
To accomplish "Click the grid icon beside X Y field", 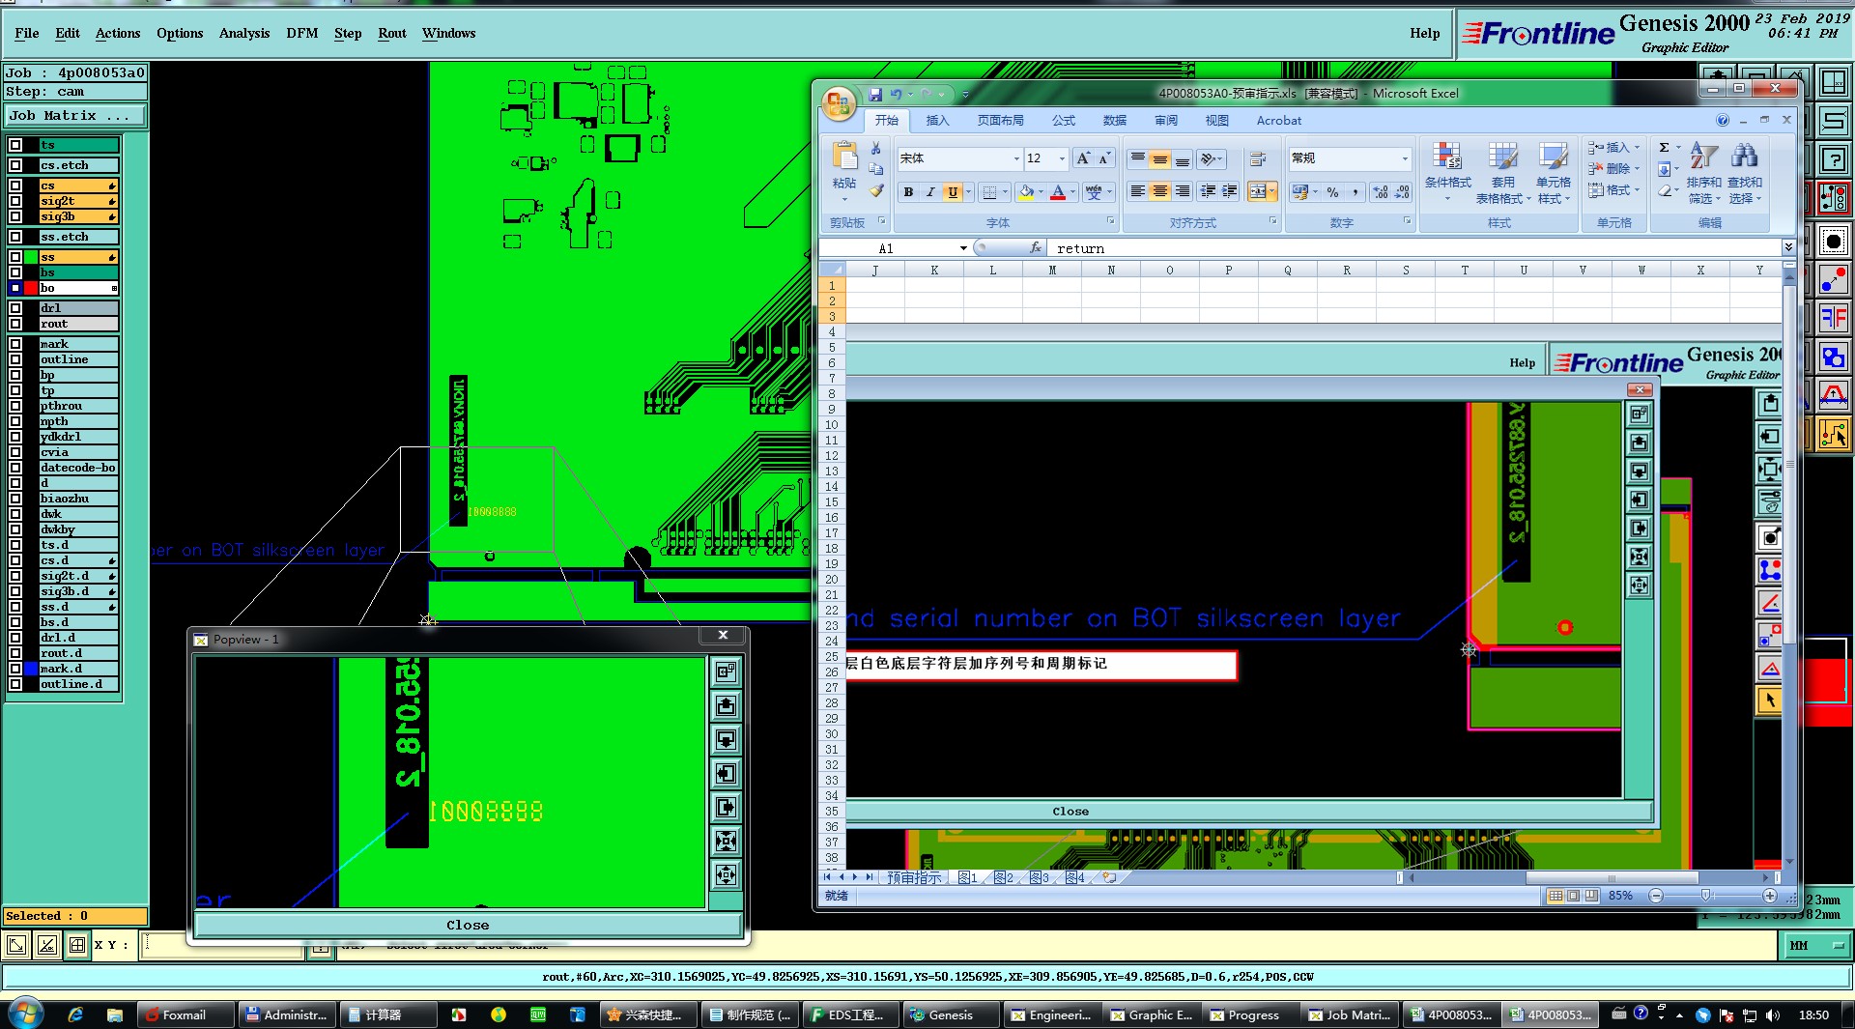I will 77,945.
